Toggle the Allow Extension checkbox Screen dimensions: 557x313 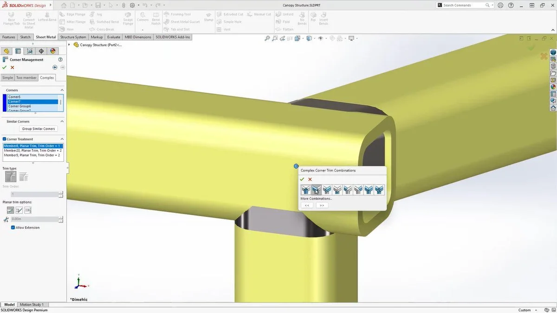(13, 228)
